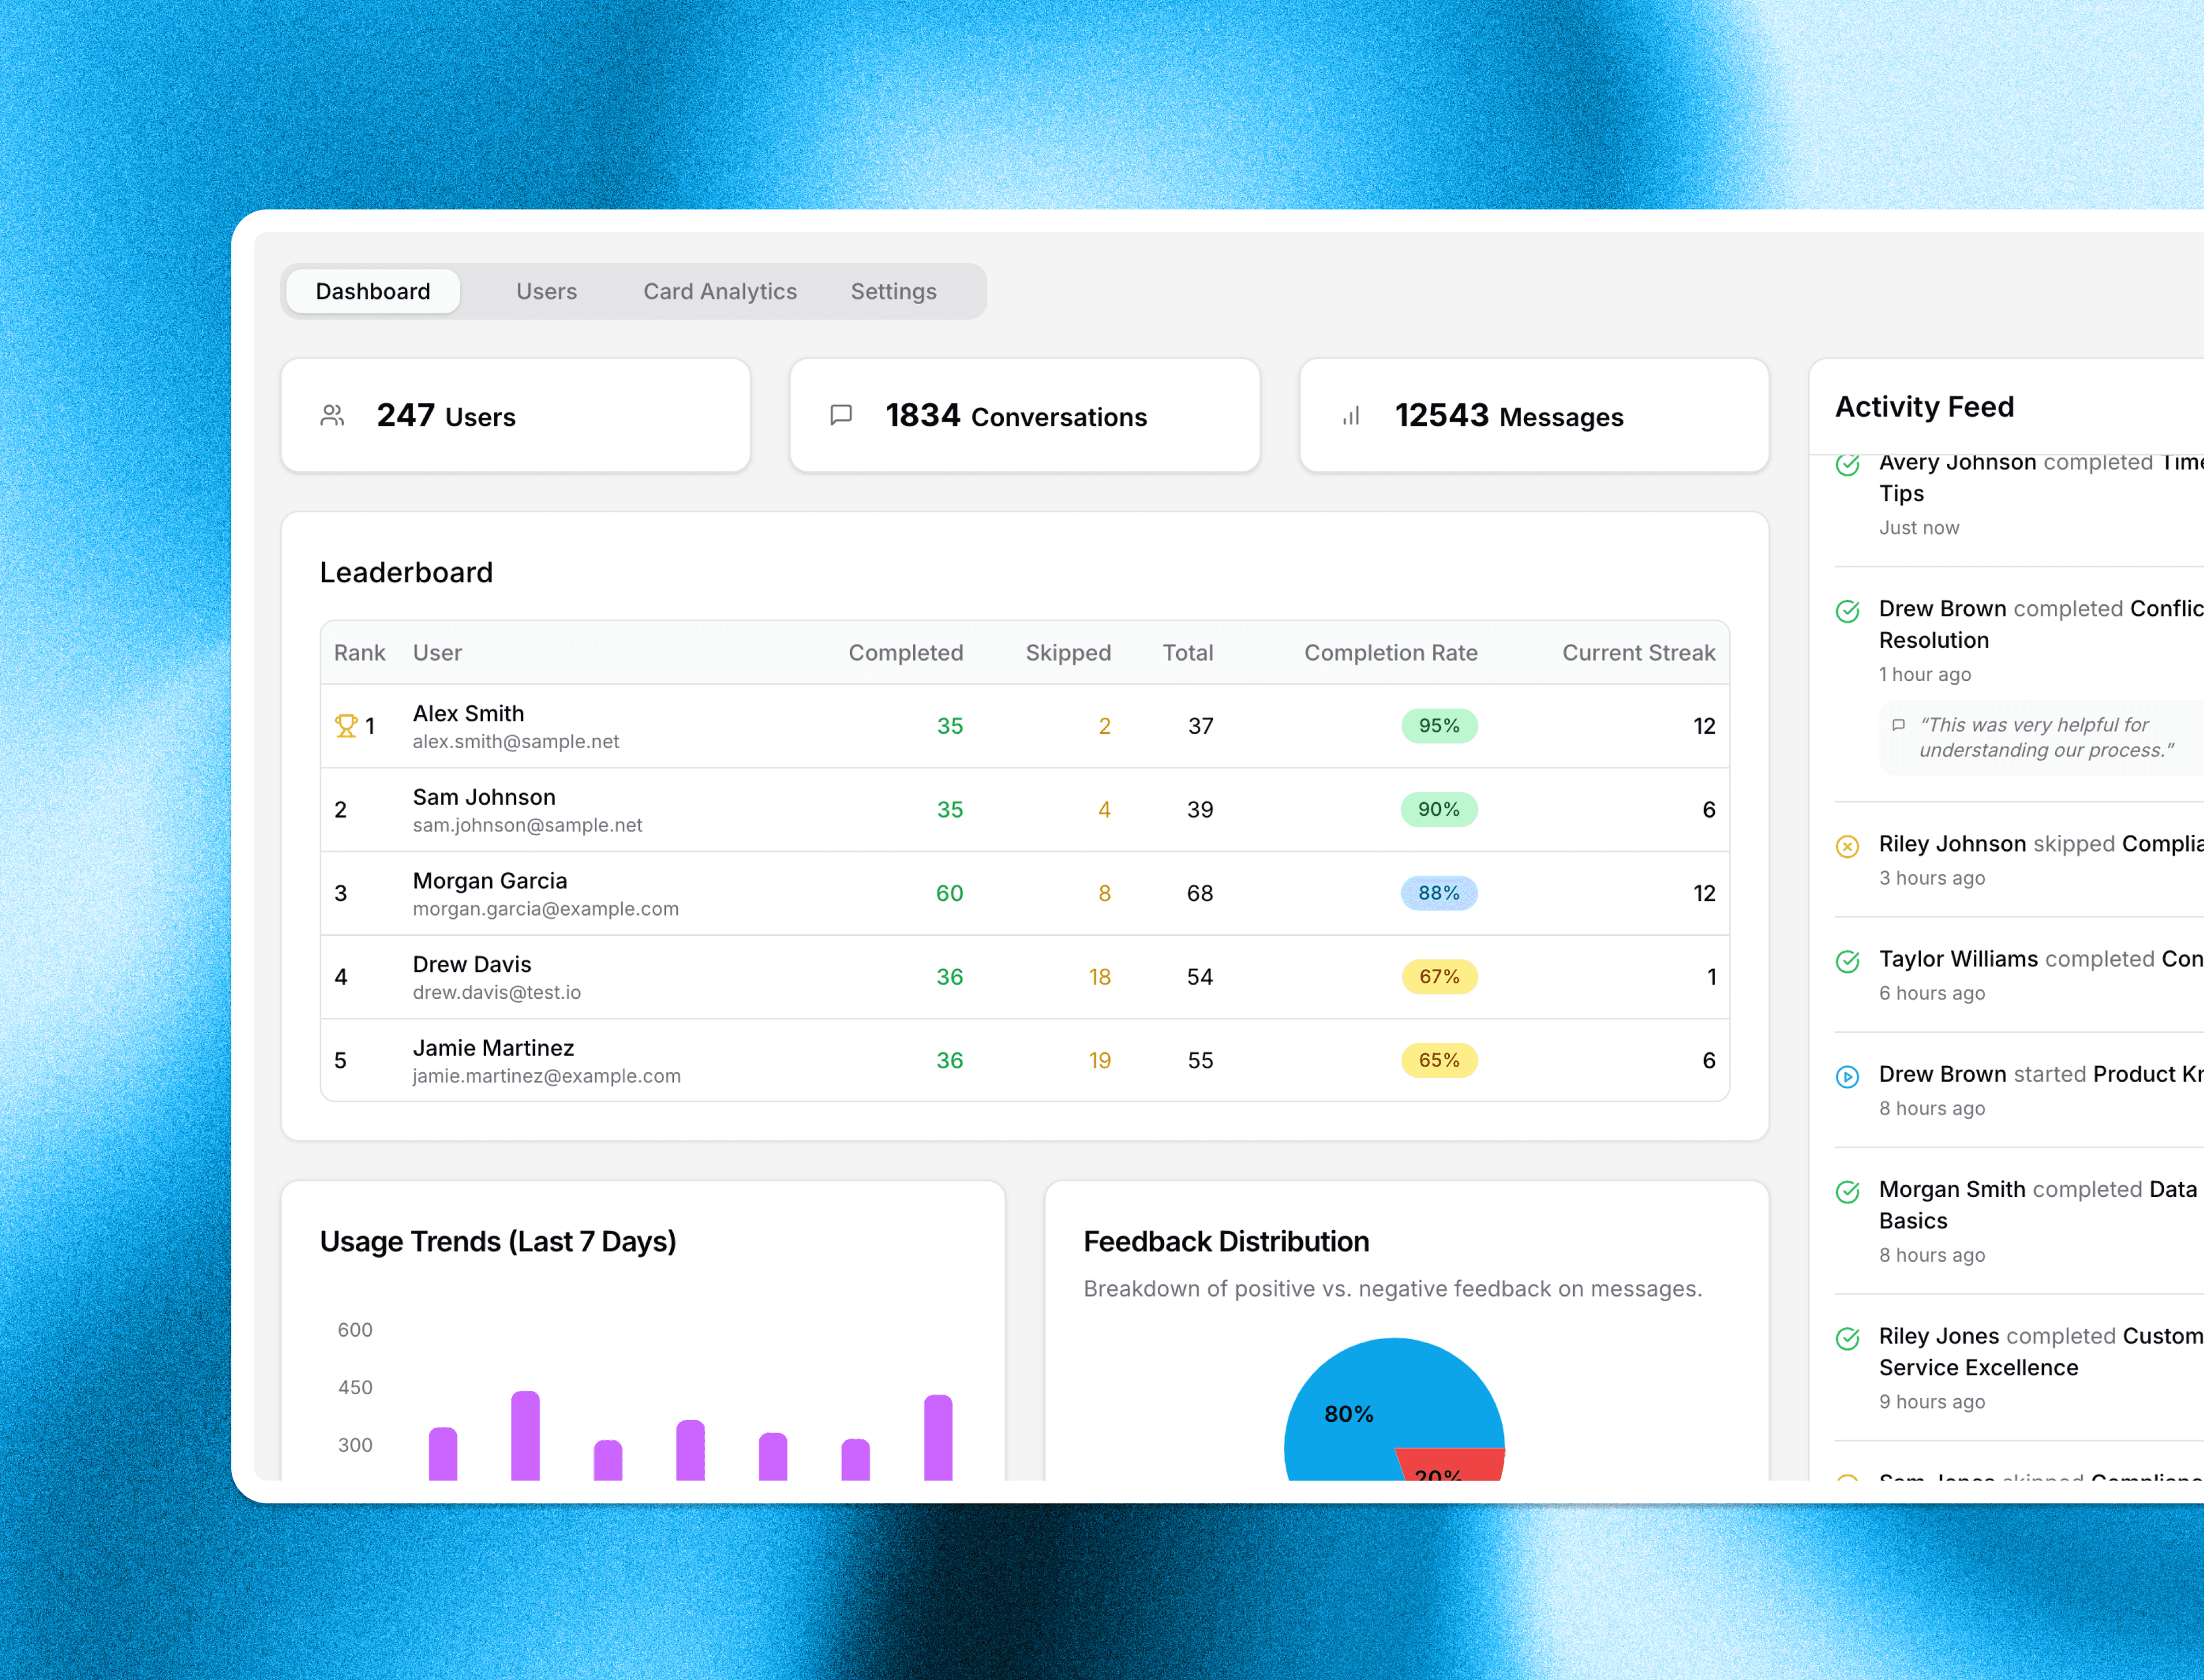
Task: Click Alex Smith's 95% completion rate badge
Action: pyautogui.click(x=1439, y=726)
